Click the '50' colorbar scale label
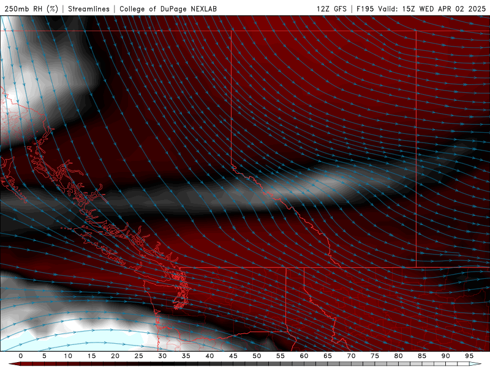Image resolution: width=490 pixels, height=367 pixels. click(x=257, y=356)
